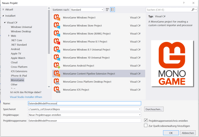199x137 pixels.
Task: Collapse the Installiert tree node
Action: (x=3, y=16)
